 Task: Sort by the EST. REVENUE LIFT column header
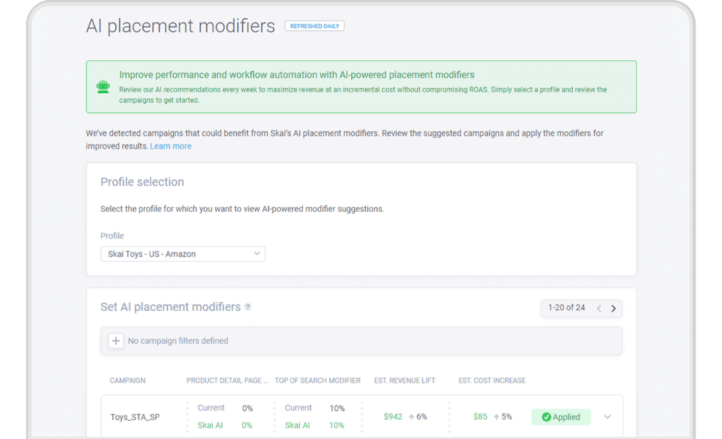coord(404,381)
